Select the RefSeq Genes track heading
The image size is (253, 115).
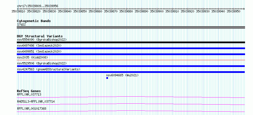(x=29, y=91)
